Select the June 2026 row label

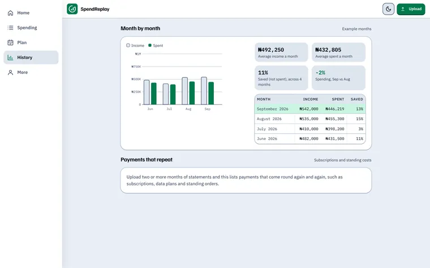pos(267,139)
